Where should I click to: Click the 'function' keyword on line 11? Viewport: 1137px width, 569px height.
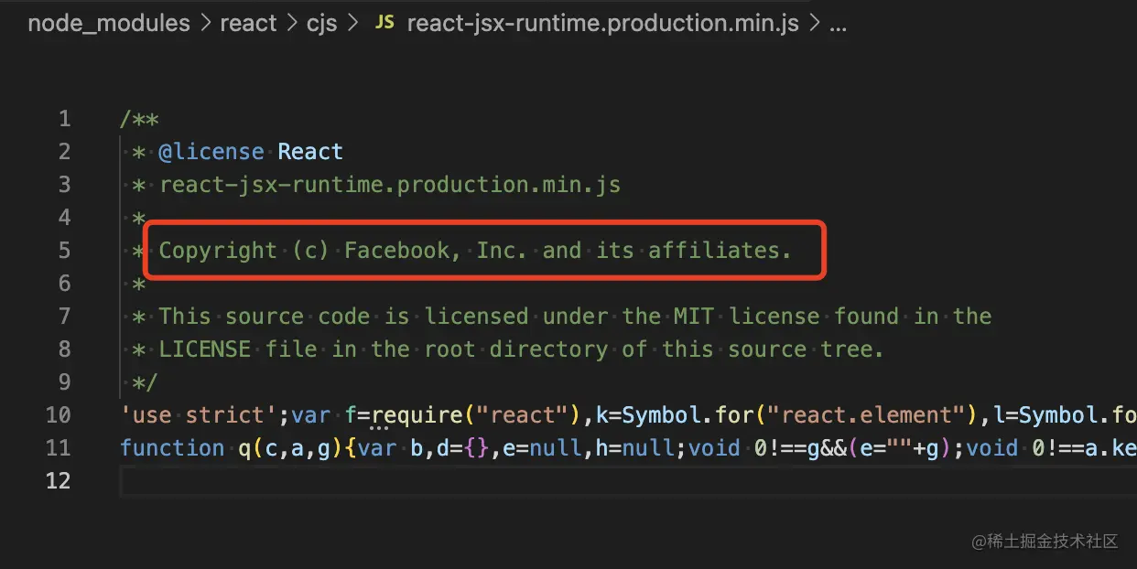click(x=172, y=448)
